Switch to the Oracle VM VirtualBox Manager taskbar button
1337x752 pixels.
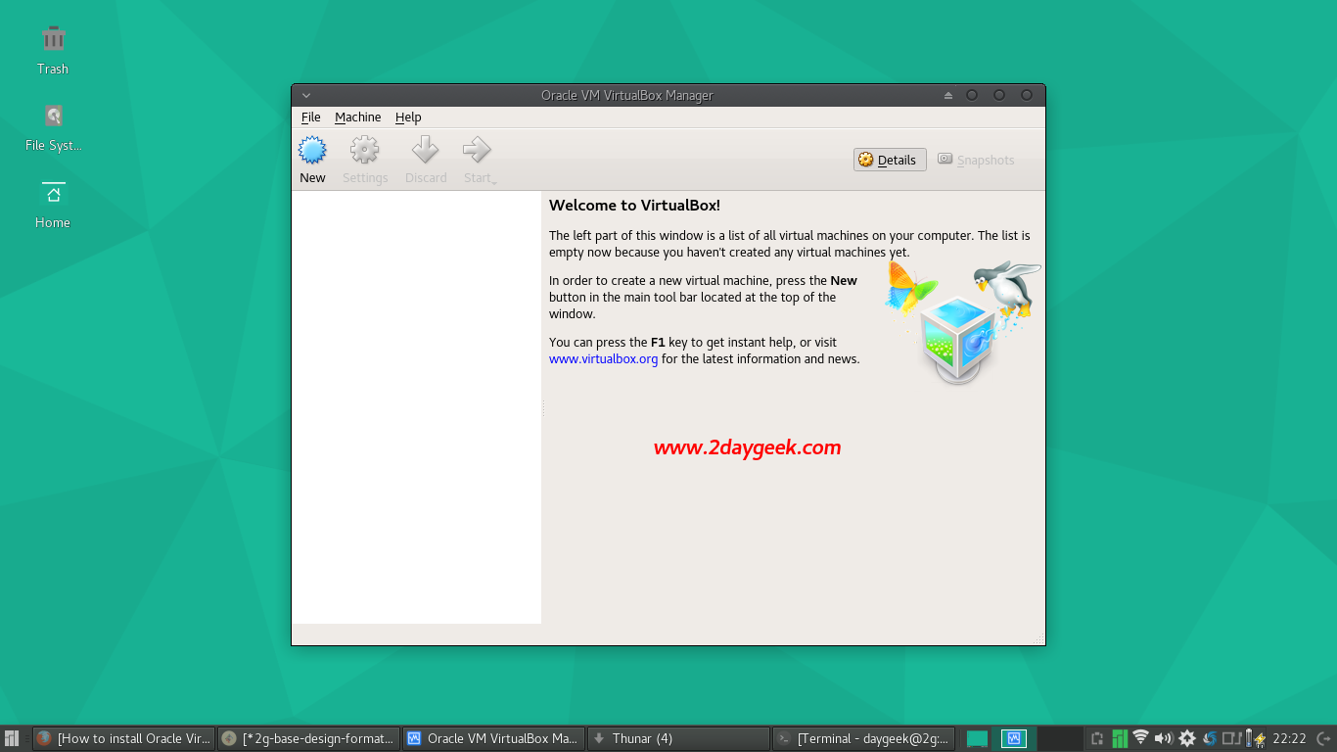[x=493, y=738]
